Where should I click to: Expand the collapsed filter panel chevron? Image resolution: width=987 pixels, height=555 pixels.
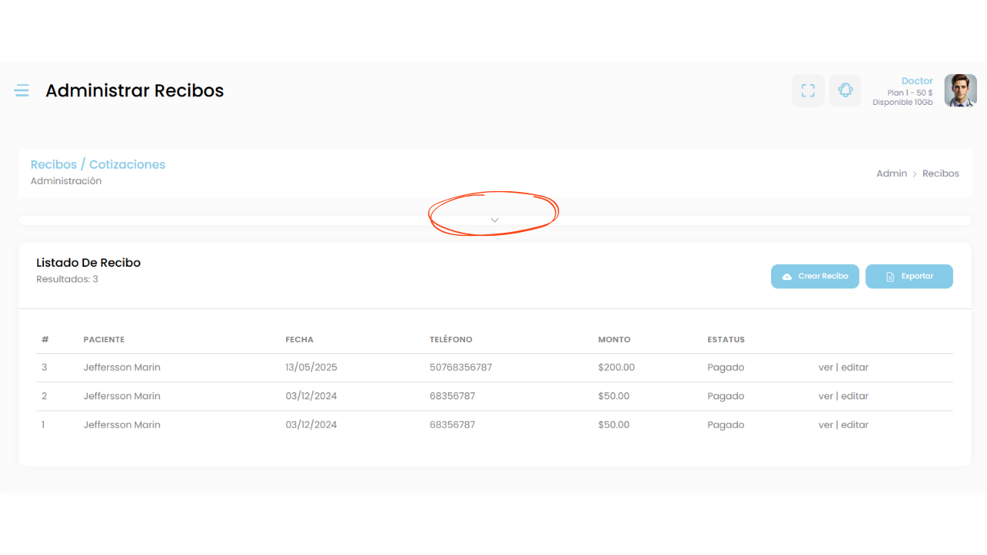(494, 220)
